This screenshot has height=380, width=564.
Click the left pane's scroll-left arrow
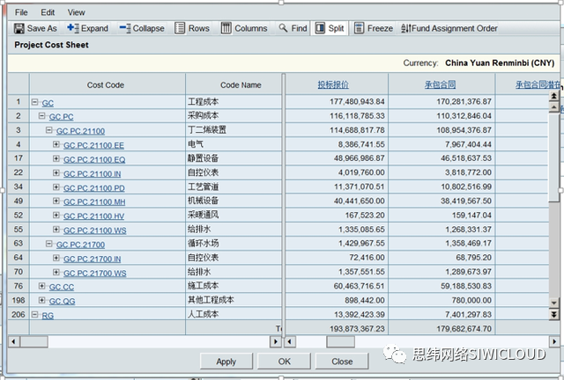tap(14, 341)
